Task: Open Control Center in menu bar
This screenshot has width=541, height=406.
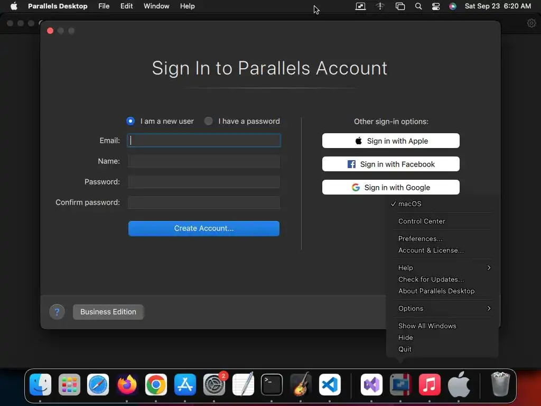Action: 436,6
